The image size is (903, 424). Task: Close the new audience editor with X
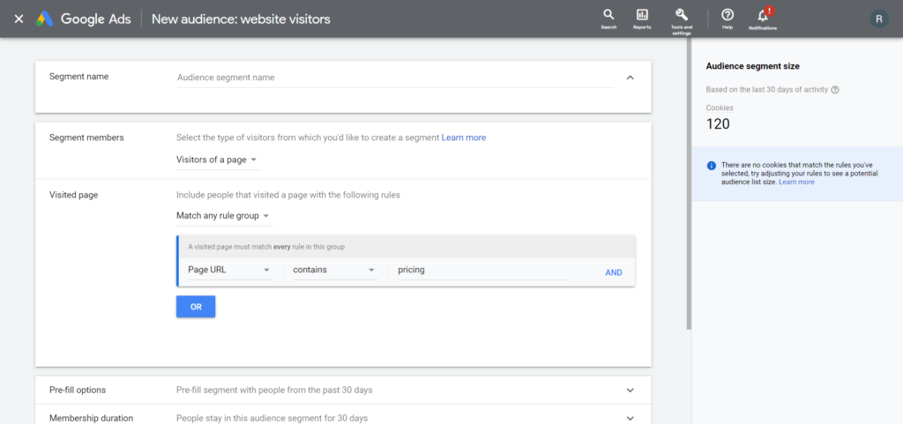(19, 19)
